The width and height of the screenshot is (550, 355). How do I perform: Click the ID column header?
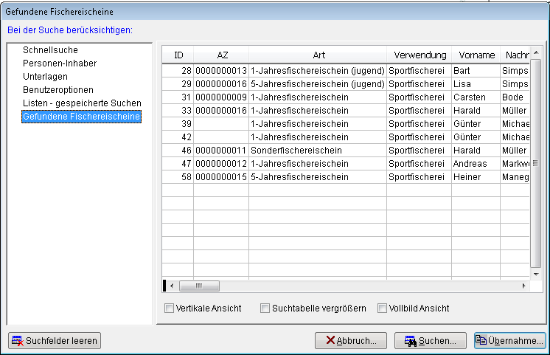[x=178, y=55]
